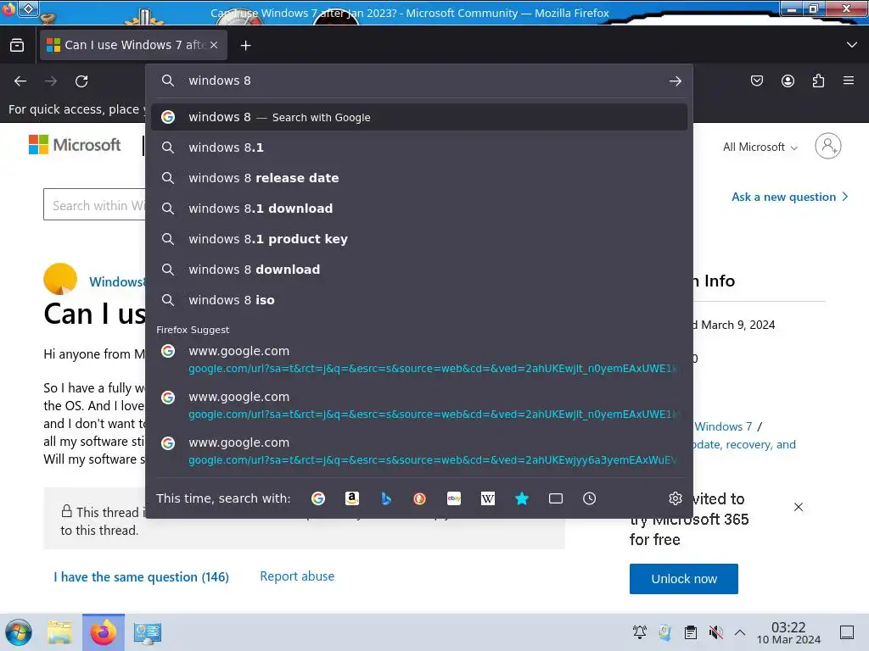869x651 pixels.
Task: Open third www.google.com Firefox Suggest result
Action: (x=419, y=452)
